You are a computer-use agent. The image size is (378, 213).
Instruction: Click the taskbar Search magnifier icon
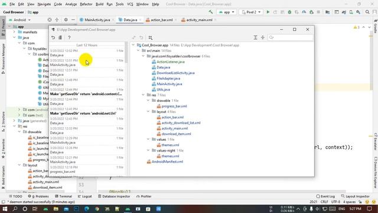point(15,209)
